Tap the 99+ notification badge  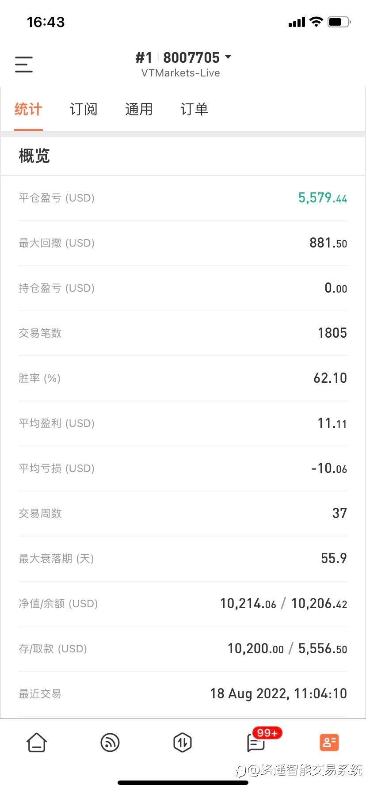tap(267, 733)
